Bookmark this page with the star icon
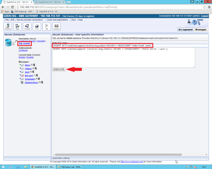 click(204, 7)
